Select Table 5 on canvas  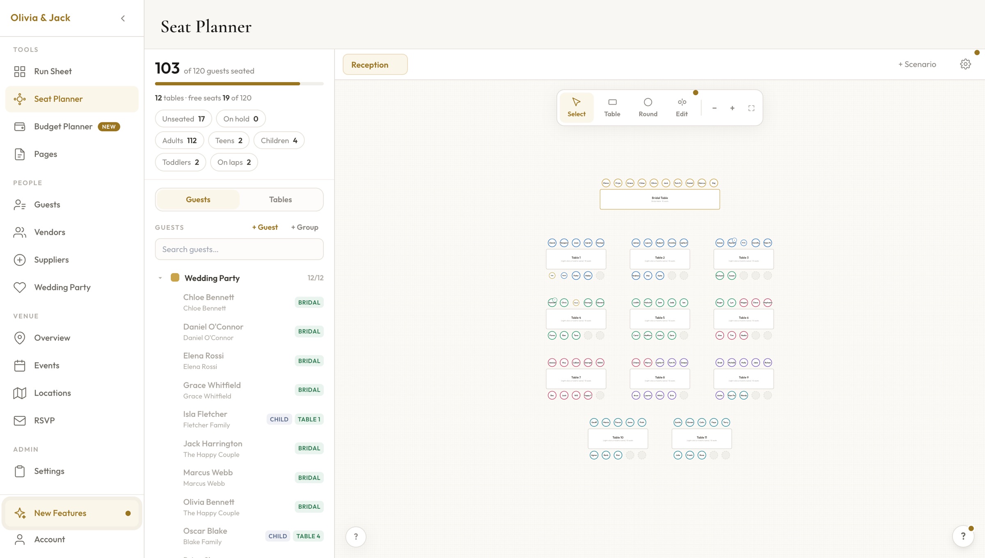660,319
